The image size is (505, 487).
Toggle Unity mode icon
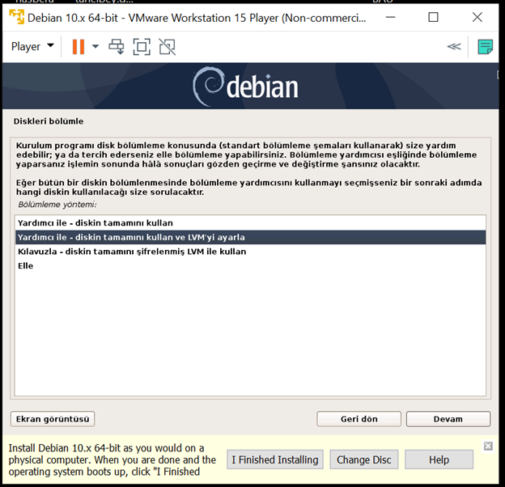point(168,47)
